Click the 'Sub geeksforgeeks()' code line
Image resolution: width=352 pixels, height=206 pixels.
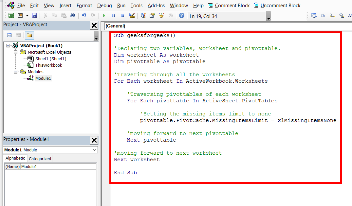point(145,35)
